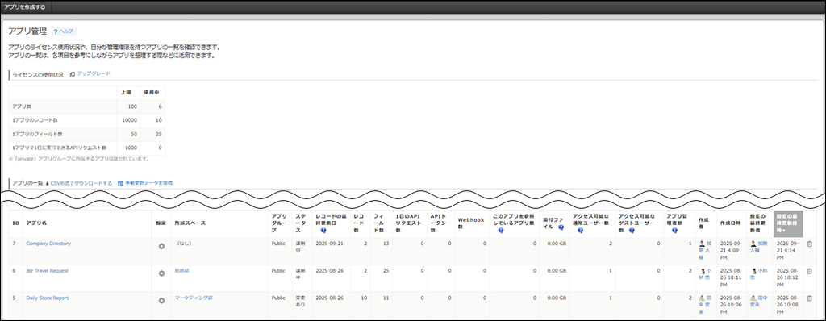Click setting update time 2025-08-26 10:08 PM
The image size is (826, 321).
(x=788, y=305)
